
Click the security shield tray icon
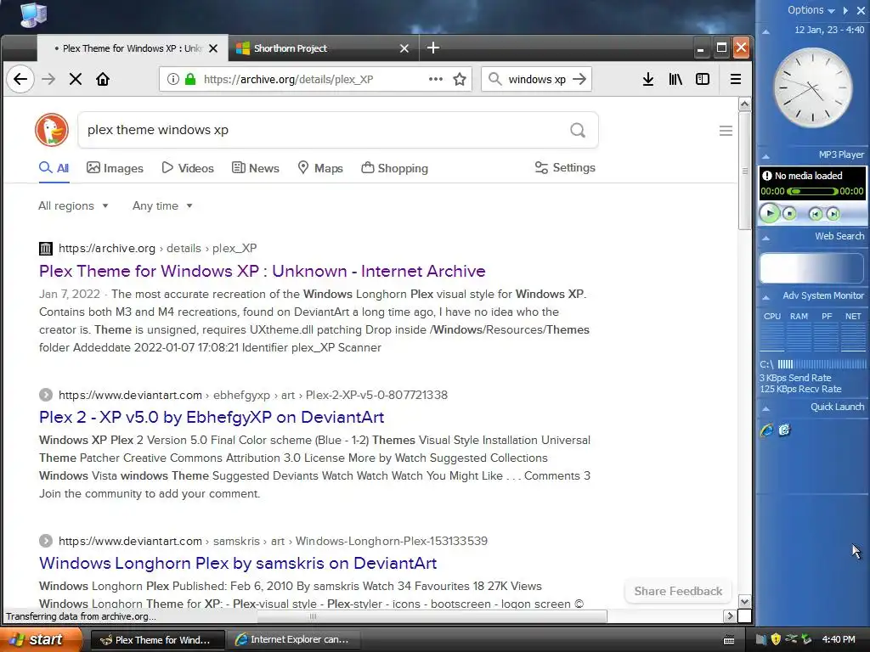click(776, 639)
